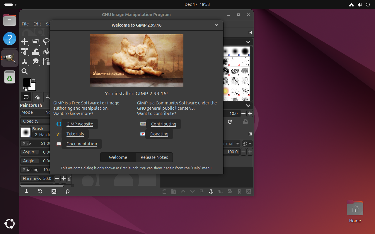The width and height of the screenshot is (375, 234).
Task: Open Help from Ubuntu dock
Action: click(x=10, y=39)
